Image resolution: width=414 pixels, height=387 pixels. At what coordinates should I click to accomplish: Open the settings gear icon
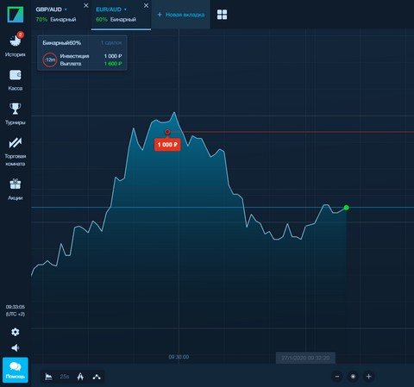click(16, 332)
